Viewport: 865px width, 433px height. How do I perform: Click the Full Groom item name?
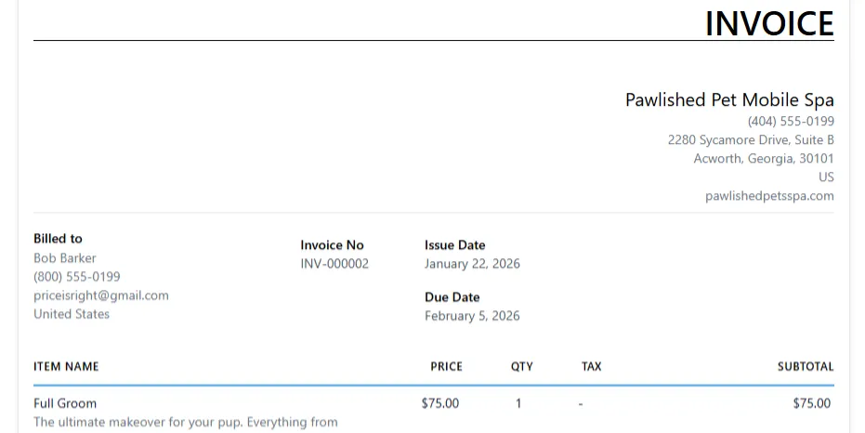tap(65, 403)
